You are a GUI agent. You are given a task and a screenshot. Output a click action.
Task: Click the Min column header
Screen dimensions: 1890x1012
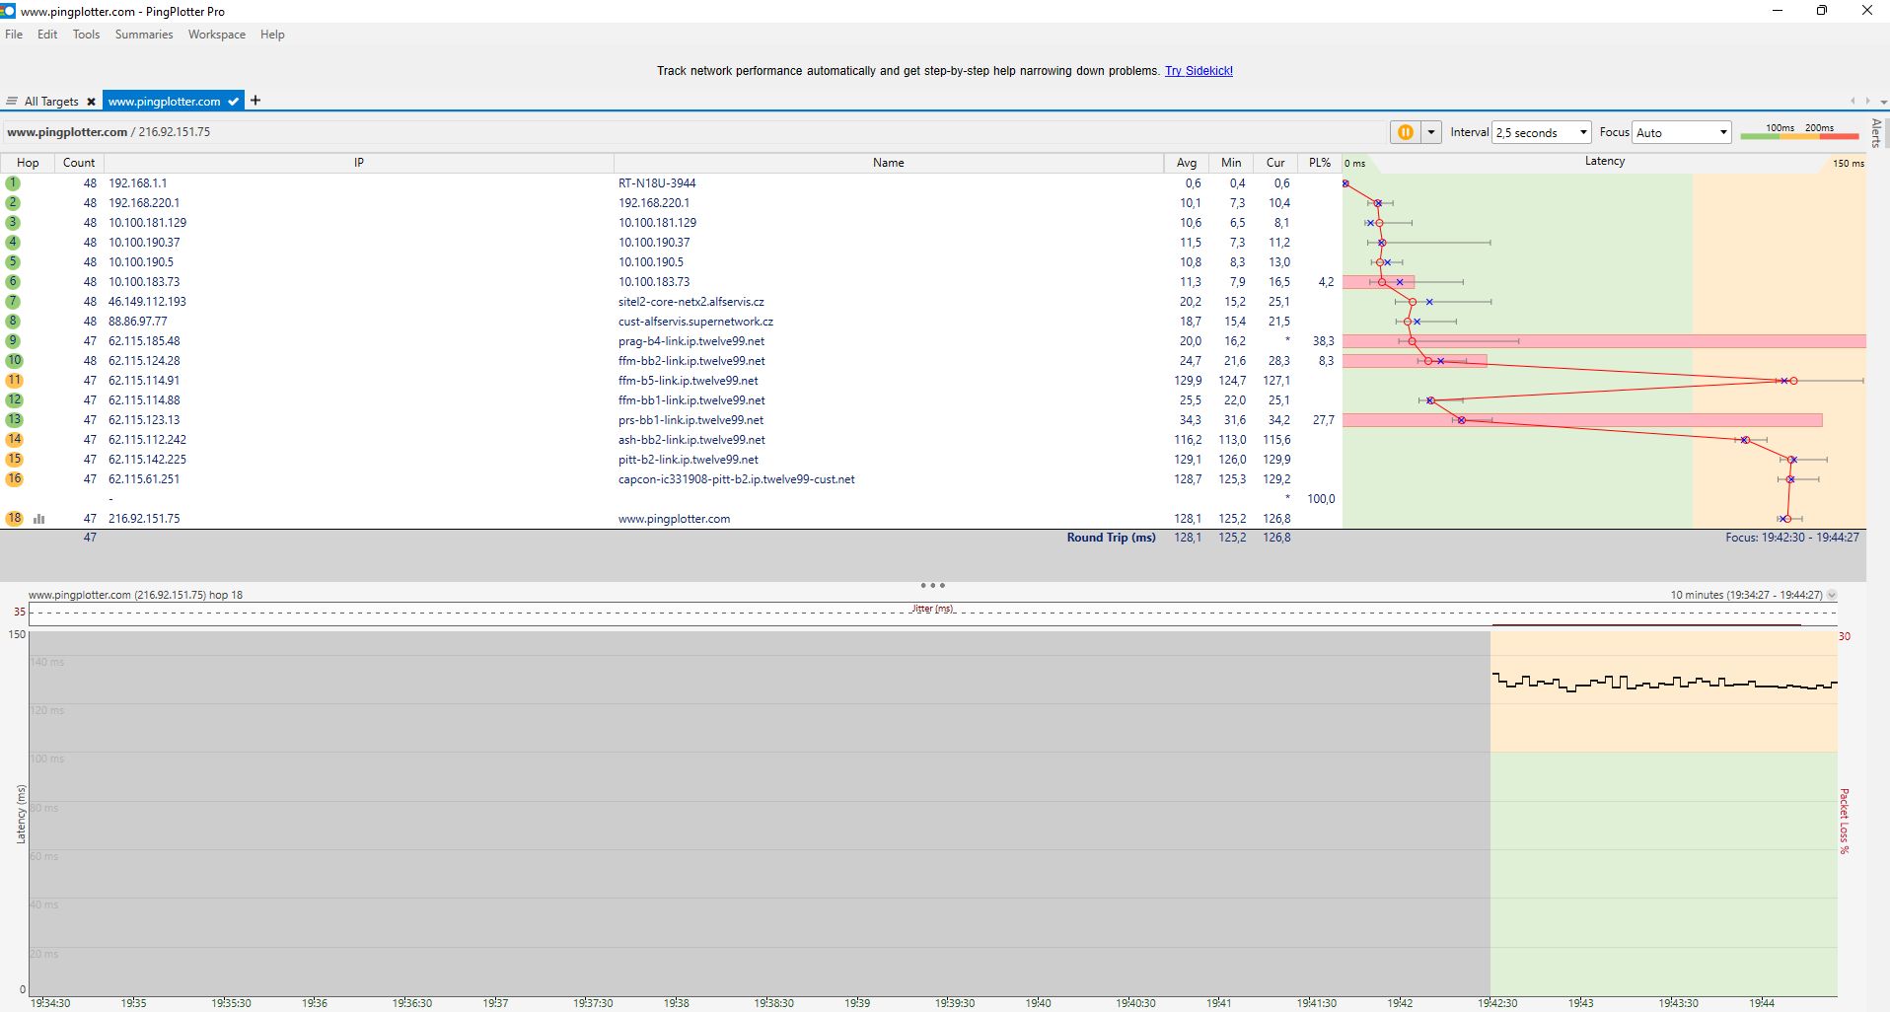pyautogui.click(x=1231, y=163)
